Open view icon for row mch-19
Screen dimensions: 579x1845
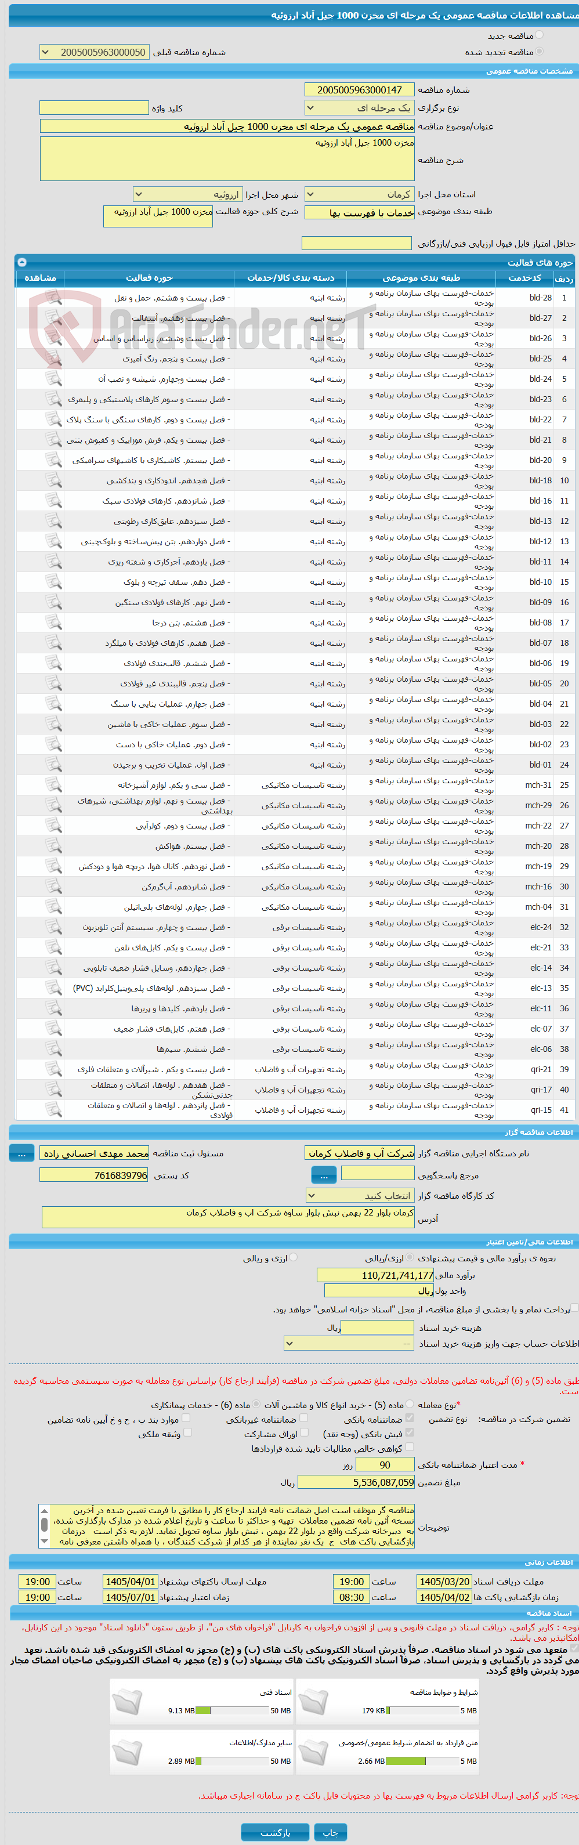[54, 866]
